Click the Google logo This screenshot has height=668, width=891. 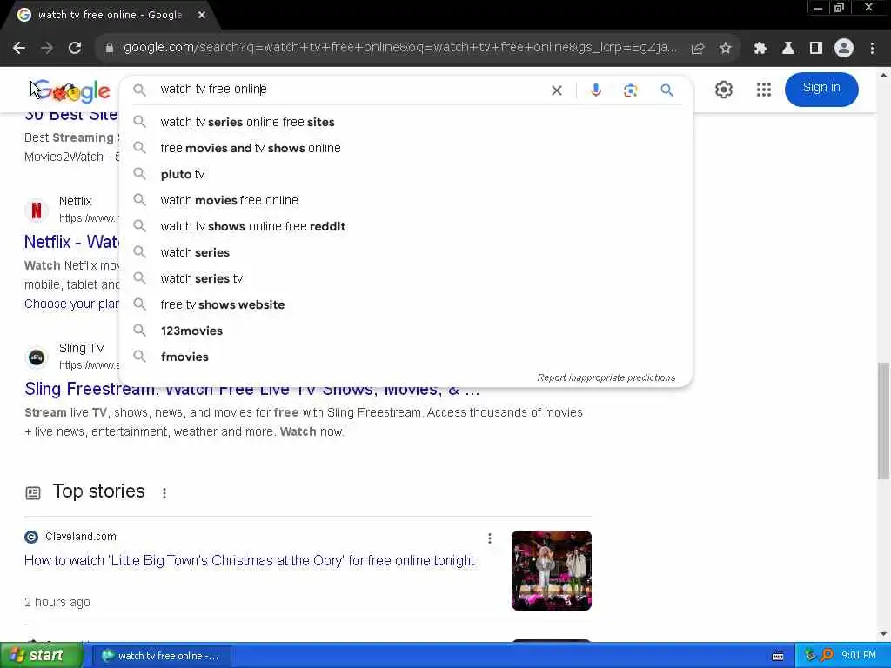(73, 90)
